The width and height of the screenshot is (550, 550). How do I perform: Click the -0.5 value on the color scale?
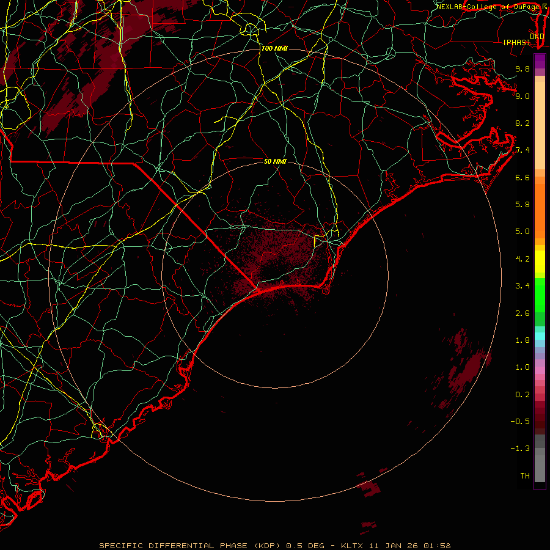coord(520,422)
